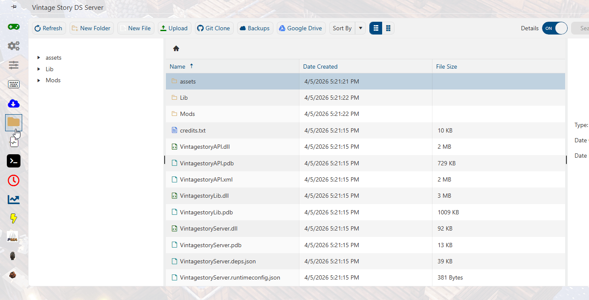Viewport: 589px width, 300px height.
Task: Sort by the File Size column header
Action: pyautogui.click(x=447, y=66)
